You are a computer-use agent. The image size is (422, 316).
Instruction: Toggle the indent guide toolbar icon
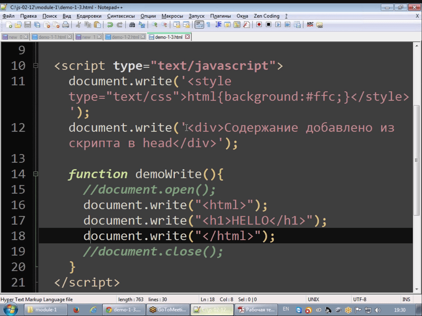(x=218, y=25)
